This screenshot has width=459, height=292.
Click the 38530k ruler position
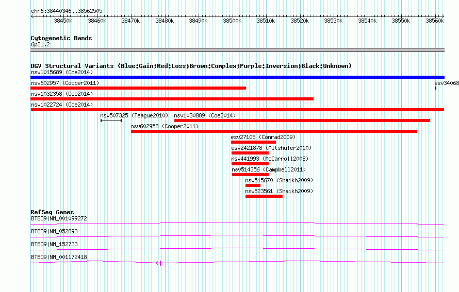tap(333, 21)
